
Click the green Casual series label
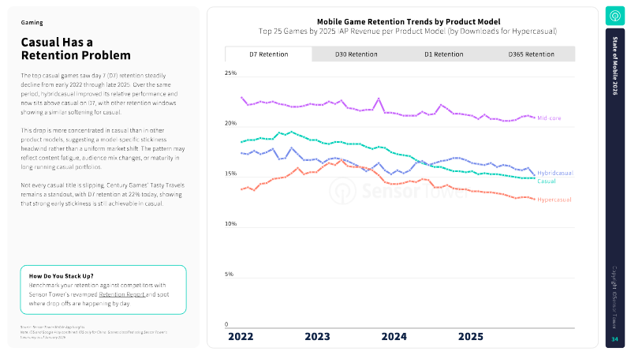[547, 181]
